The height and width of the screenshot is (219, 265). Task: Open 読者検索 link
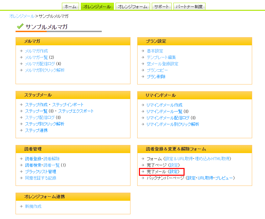tap(33, 165)
